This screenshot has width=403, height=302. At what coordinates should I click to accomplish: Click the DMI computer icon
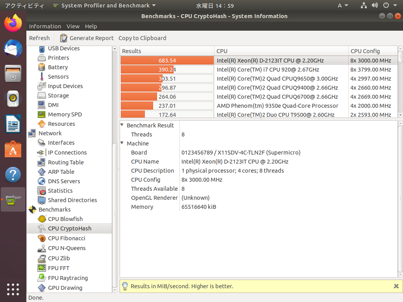(x=42, y=105)
